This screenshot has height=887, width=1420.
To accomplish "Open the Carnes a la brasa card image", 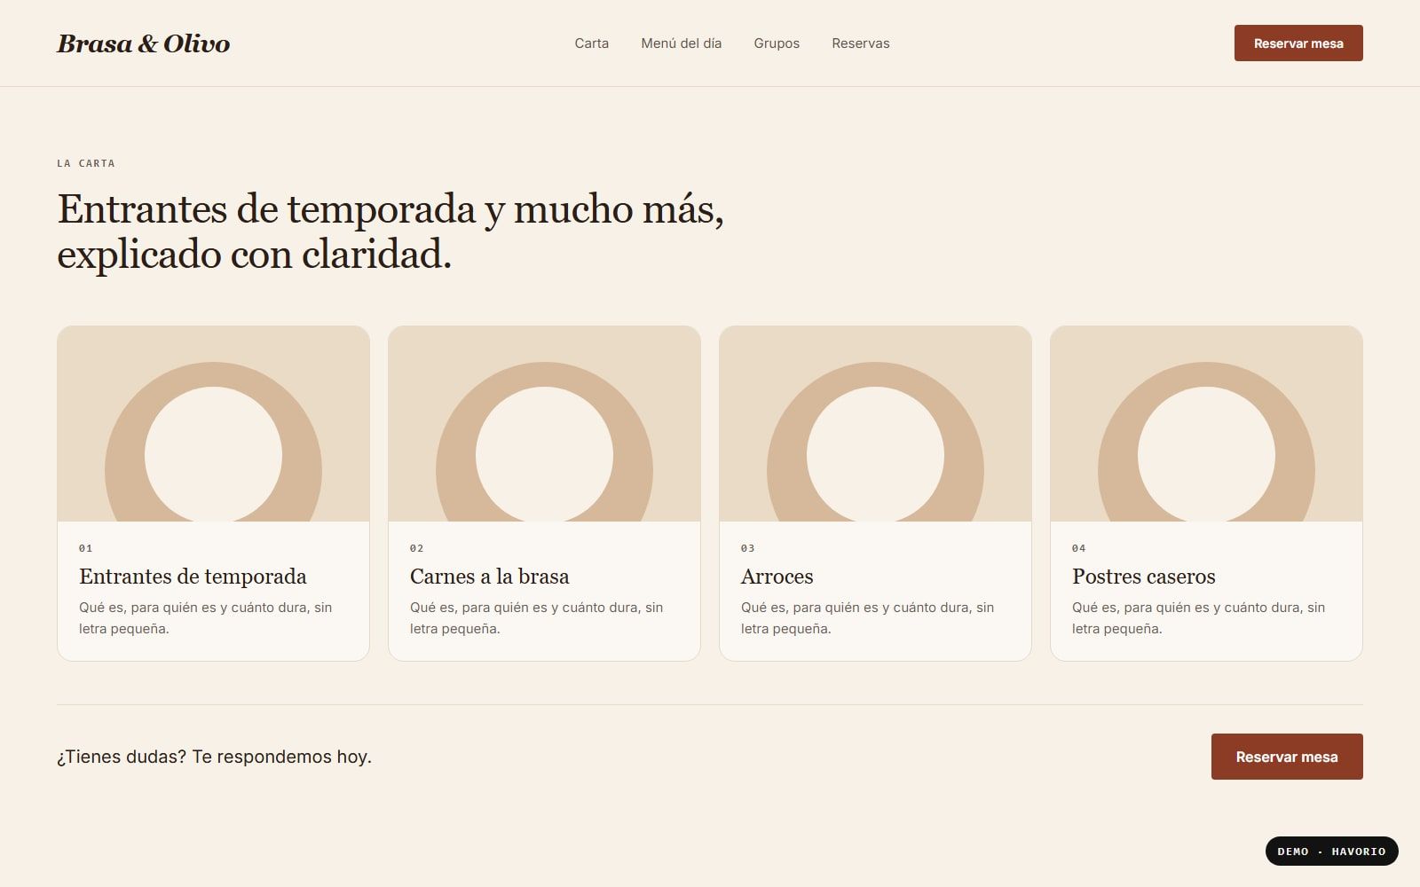I will 544,424.
